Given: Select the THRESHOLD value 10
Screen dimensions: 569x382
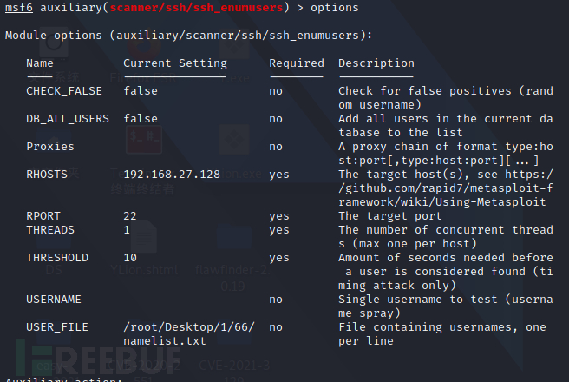Looking at the screenshot, I should tap(130, 258).
